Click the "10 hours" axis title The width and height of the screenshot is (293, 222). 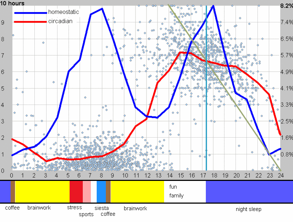click(12, 4)
